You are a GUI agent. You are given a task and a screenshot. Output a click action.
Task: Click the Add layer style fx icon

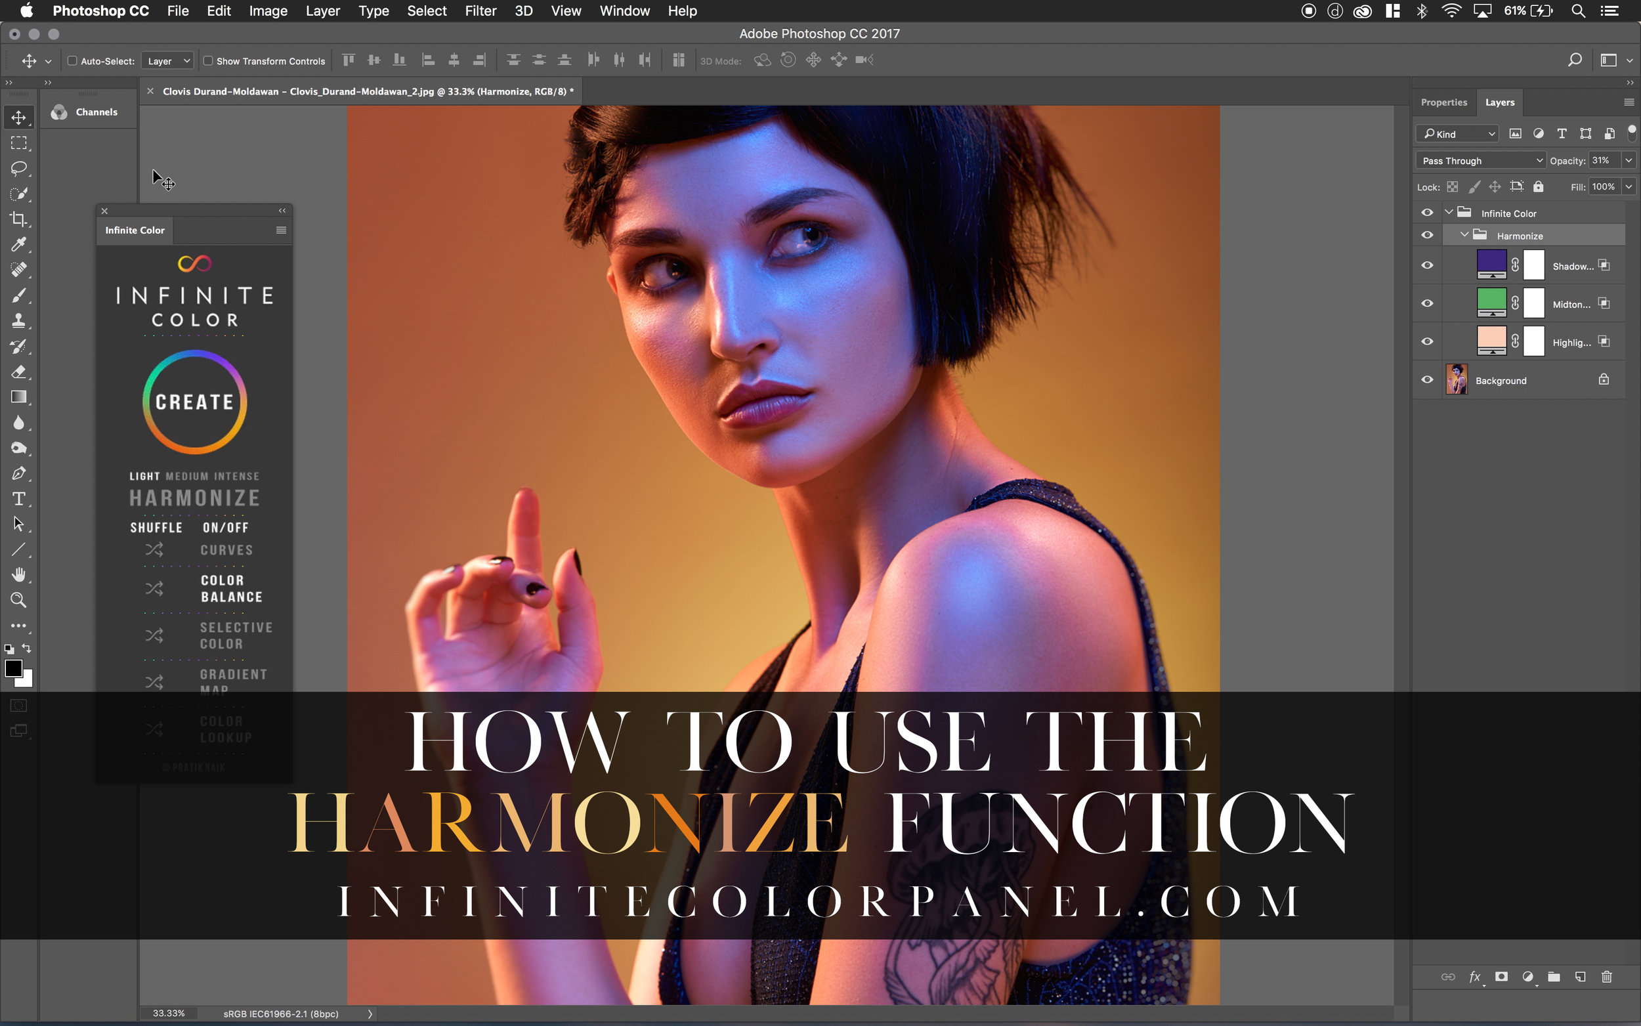1474,977
